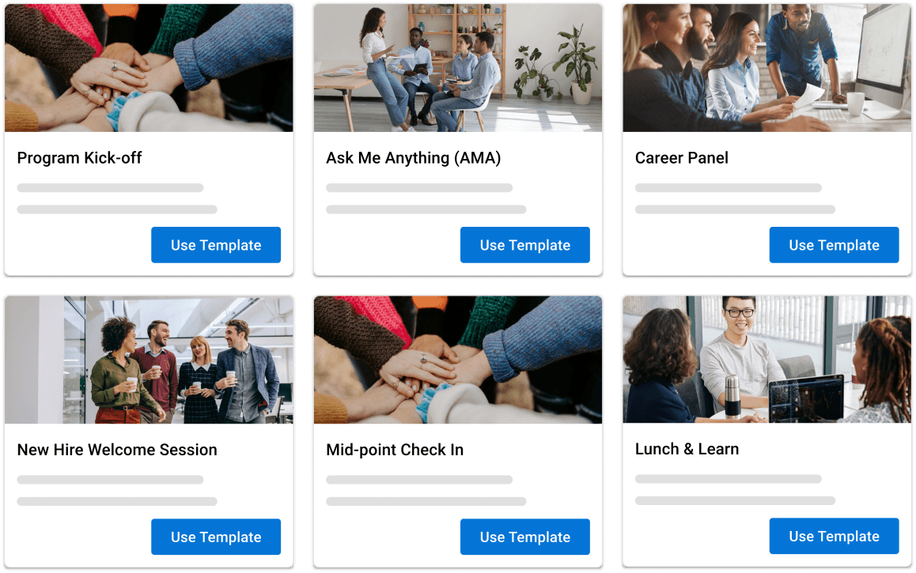This screenshot has height=573, width=916.
Task: Select the Lunch & Learn title
Action: [x=687, y=449]
